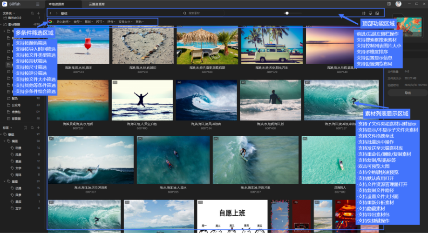Switch to the 本地资源库 tab
The image size is (428, 233).
(x=56, y=4)
